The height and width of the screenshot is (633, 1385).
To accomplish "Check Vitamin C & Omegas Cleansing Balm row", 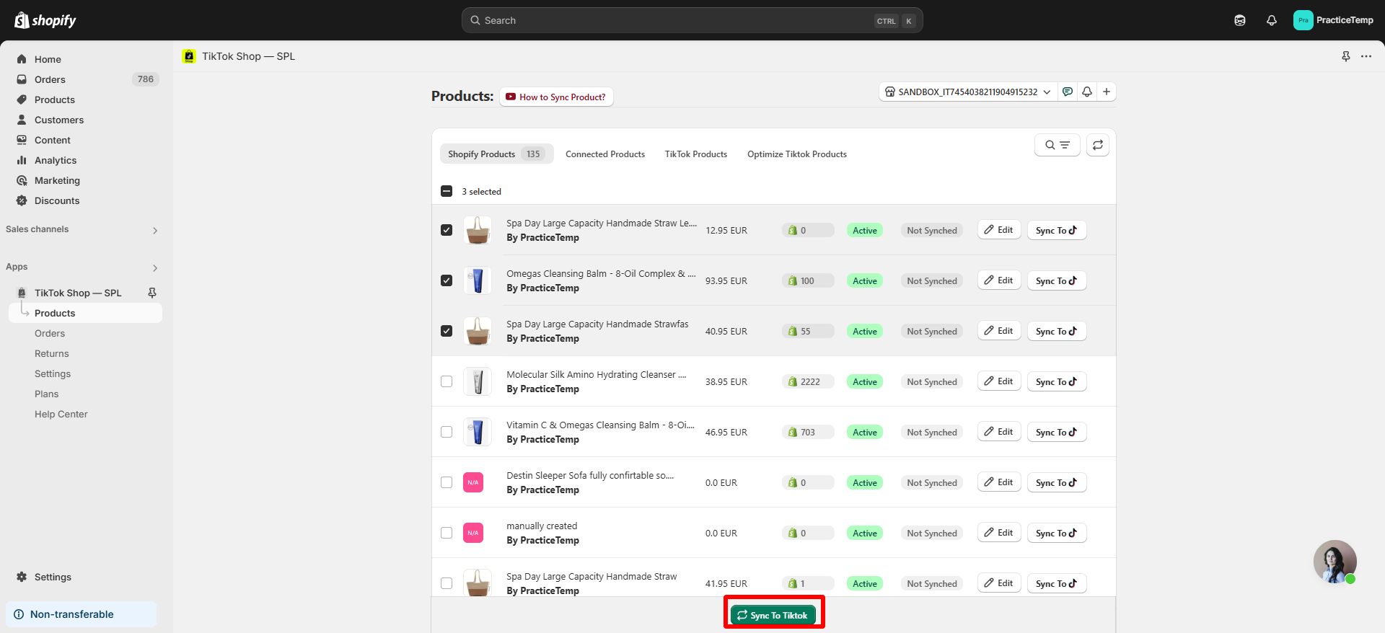I will (x=447, y=432).
